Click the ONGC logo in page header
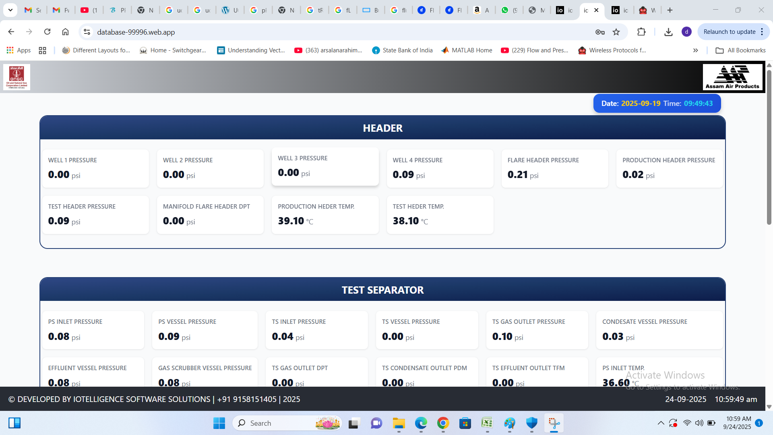 [17, 77]
